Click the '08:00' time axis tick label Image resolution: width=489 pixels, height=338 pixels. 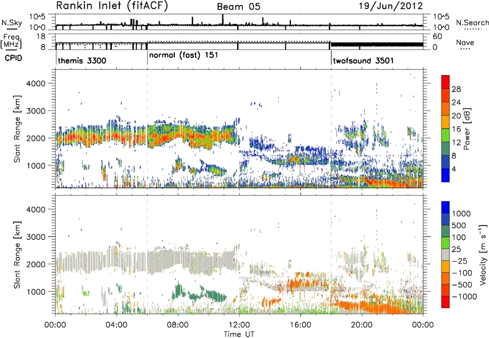178,325
